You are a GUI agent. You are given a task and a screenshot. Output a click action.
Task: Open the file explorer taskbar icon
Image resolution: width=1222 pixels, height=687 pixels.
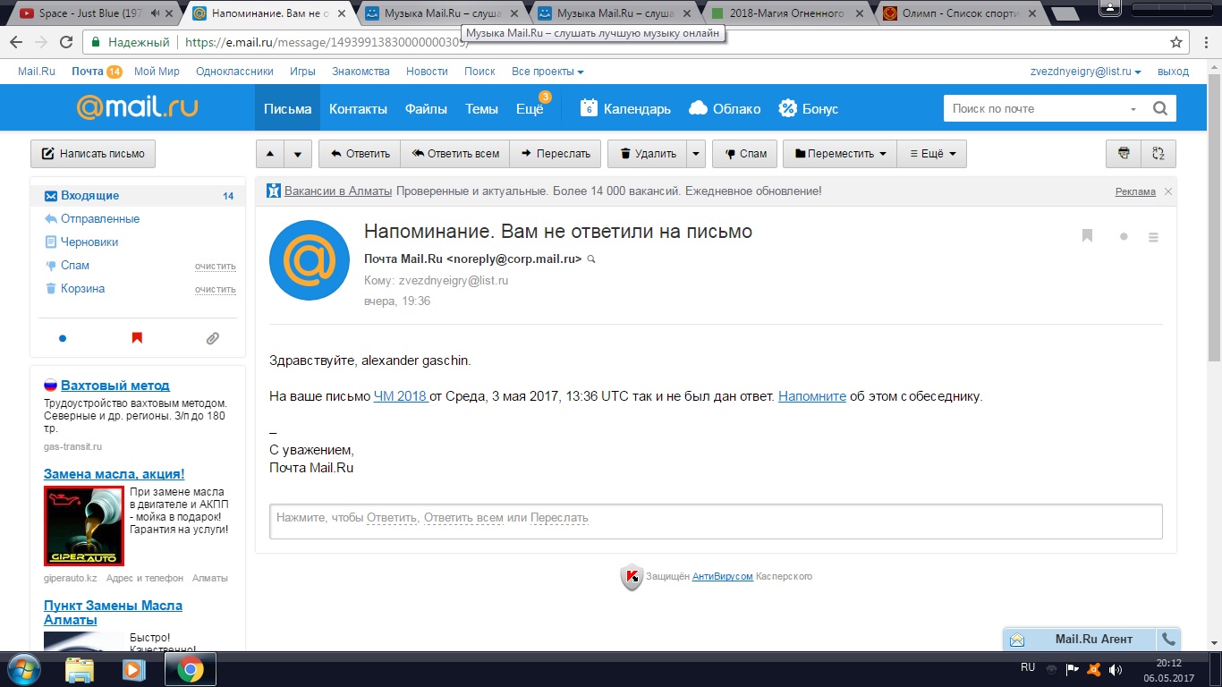coord(80,668)
